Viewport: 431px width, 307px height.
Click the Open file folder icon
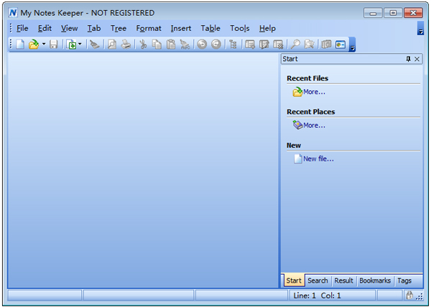coord(33,44)
